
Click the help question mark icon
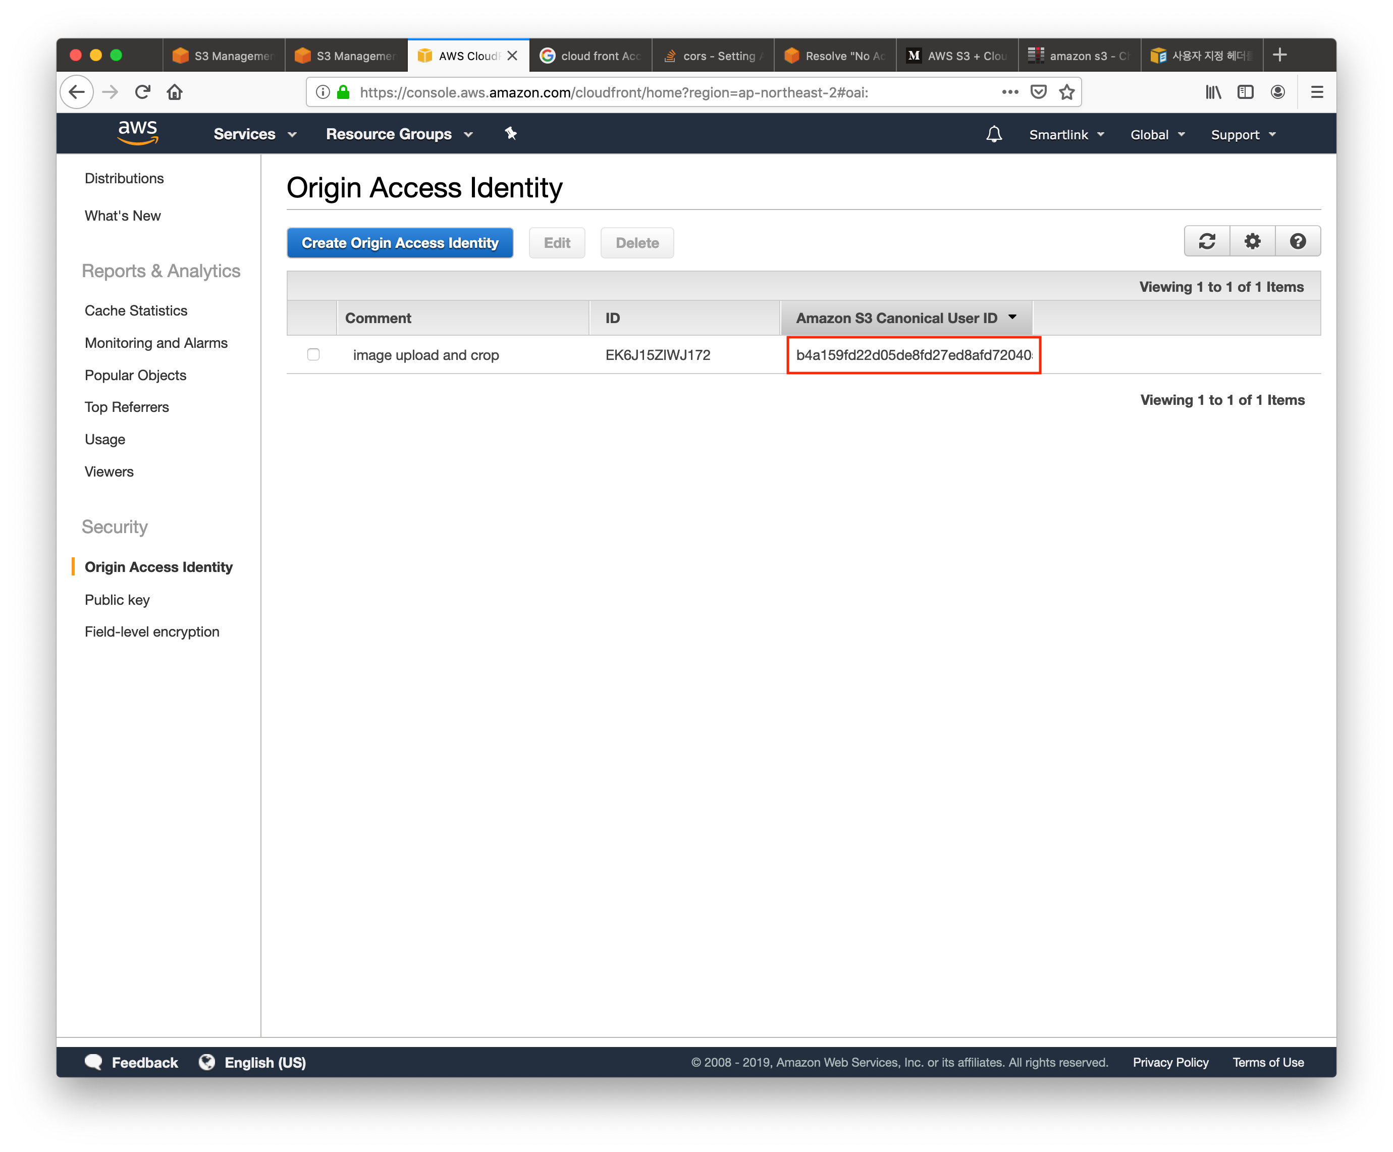click(x=1298, y=241)
